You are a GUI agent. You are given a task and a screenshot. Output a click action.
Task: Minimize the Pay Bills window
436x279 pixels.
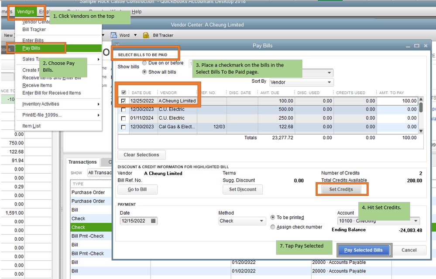point(408,46)
